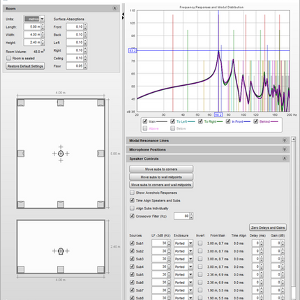Select the top-center wall subwoofer icon
This screenshot has height=300, width=300.
point(61,103)
